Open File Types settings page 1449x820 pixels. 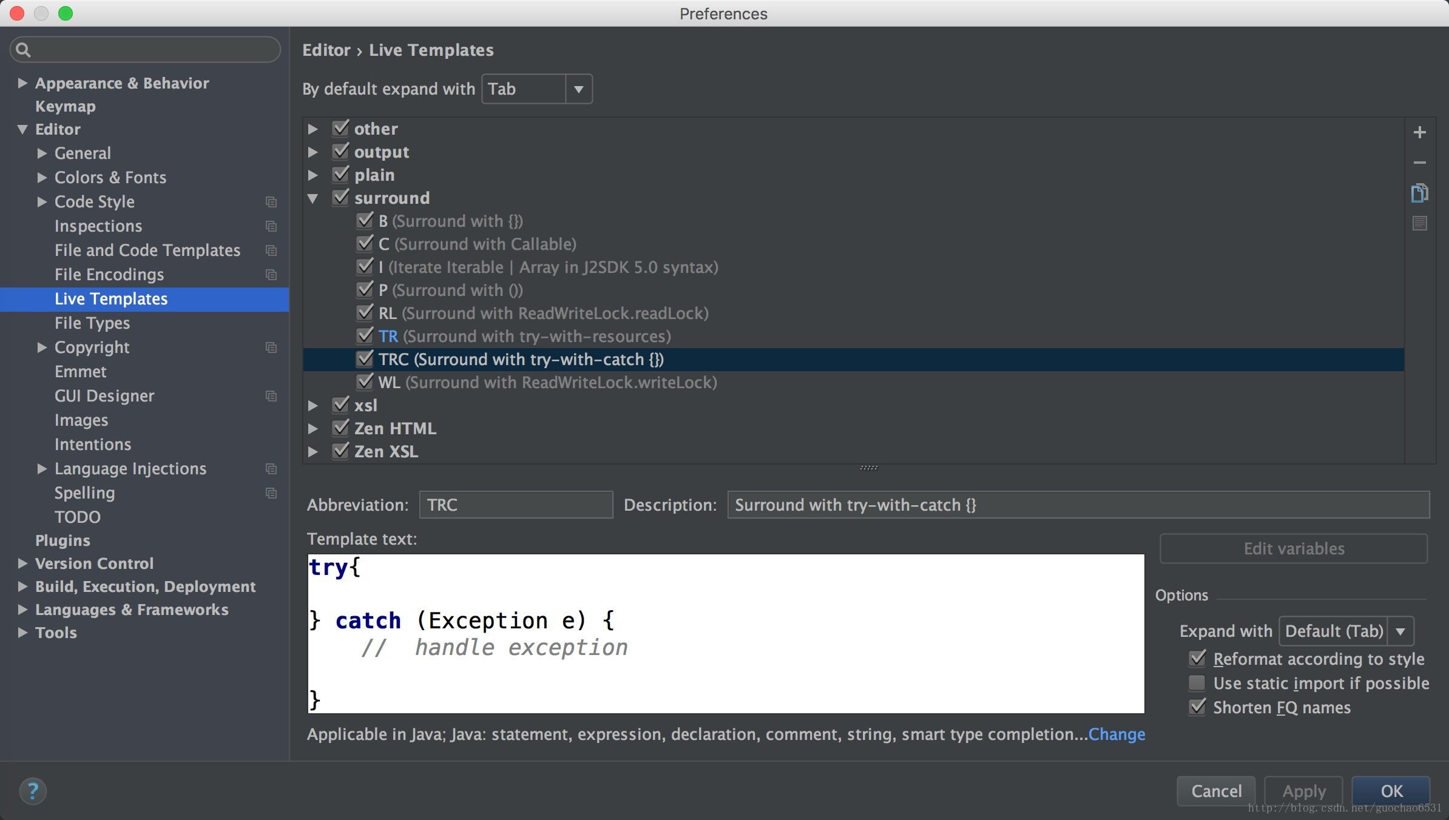(x=92, y=323)
